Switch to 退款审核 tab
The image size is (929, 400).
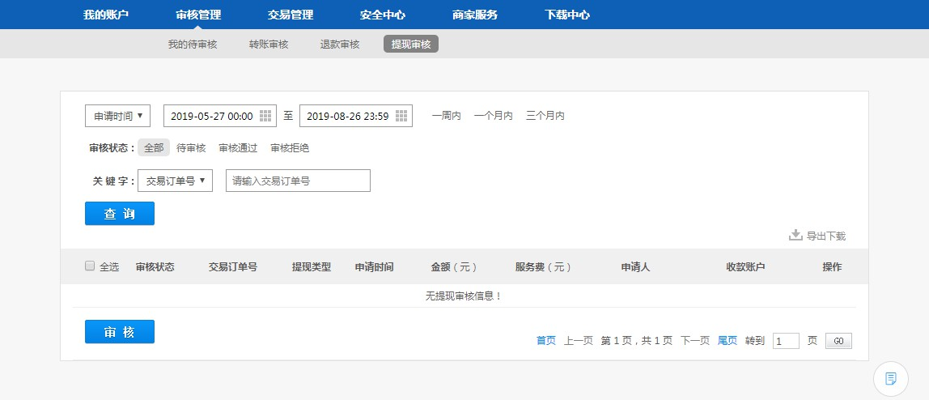point(340,45)
